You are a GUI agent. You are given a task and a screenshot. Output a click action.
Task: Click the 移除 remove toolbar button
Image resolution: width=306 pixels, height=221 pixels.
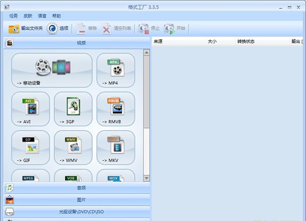click(x=87, y=29)
